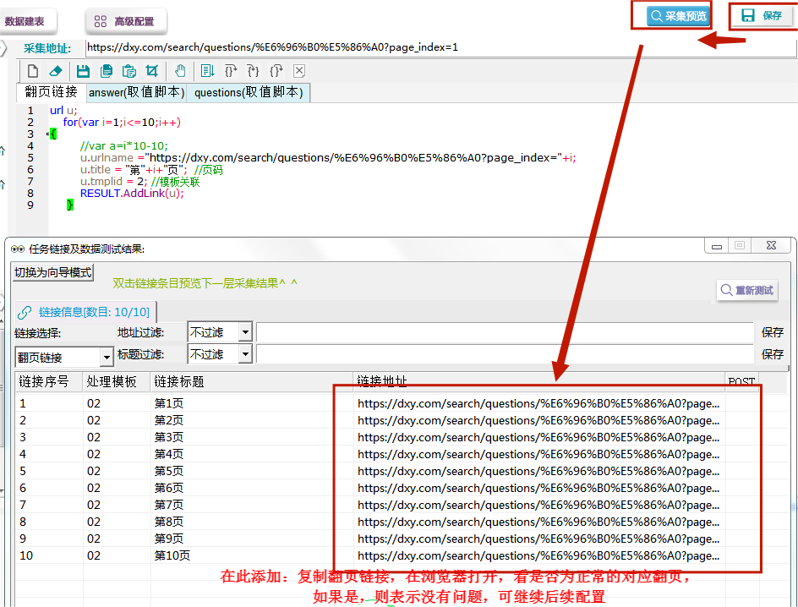798x607 pixels.
Task: Save script using floppy disk toolbar icon
Action: [83, 71]
